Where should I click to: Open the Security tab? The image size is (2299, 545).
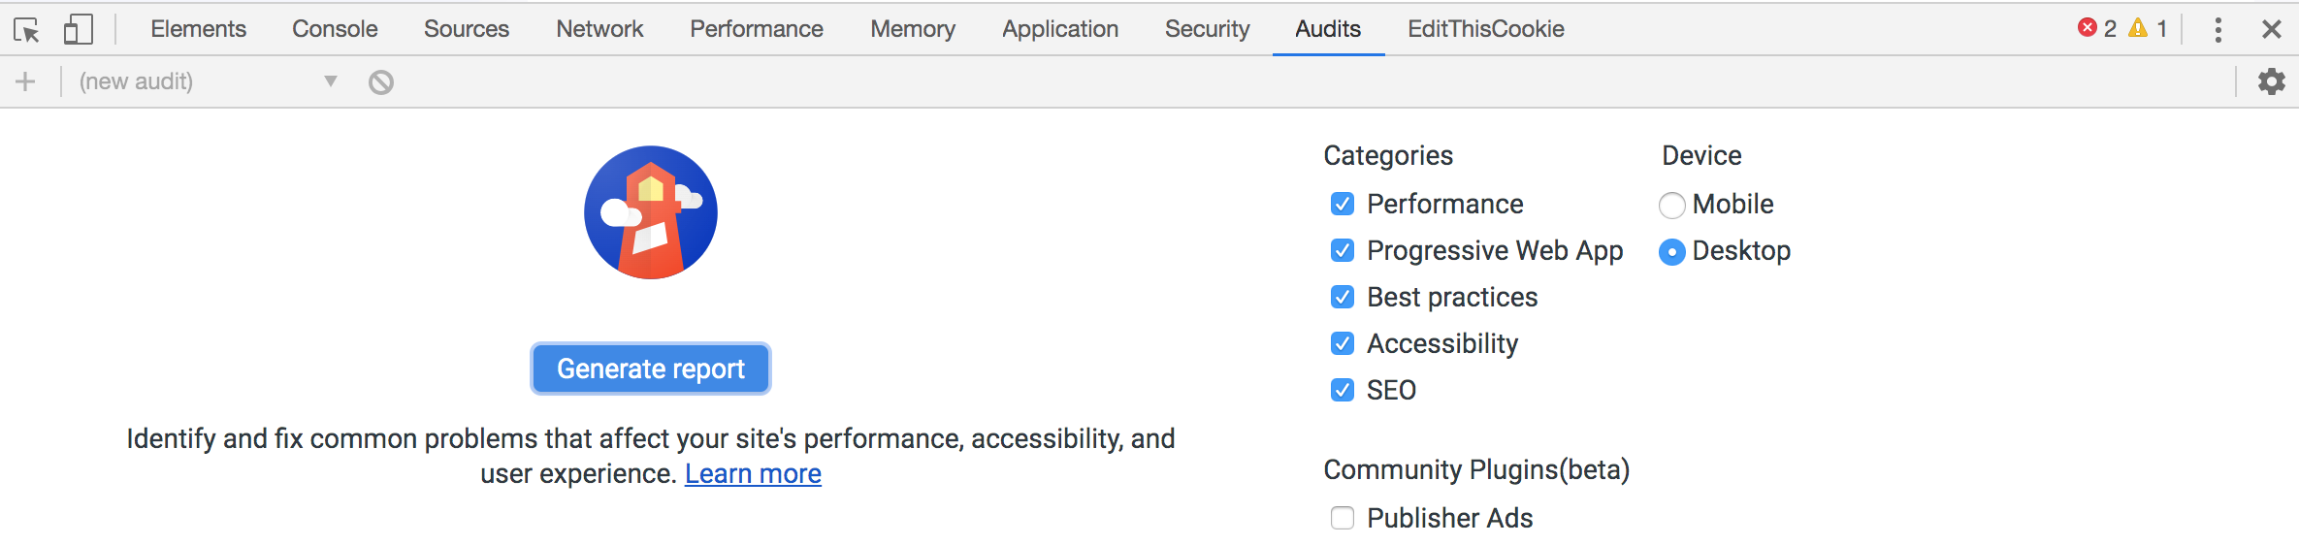[x=1208, y=29]
